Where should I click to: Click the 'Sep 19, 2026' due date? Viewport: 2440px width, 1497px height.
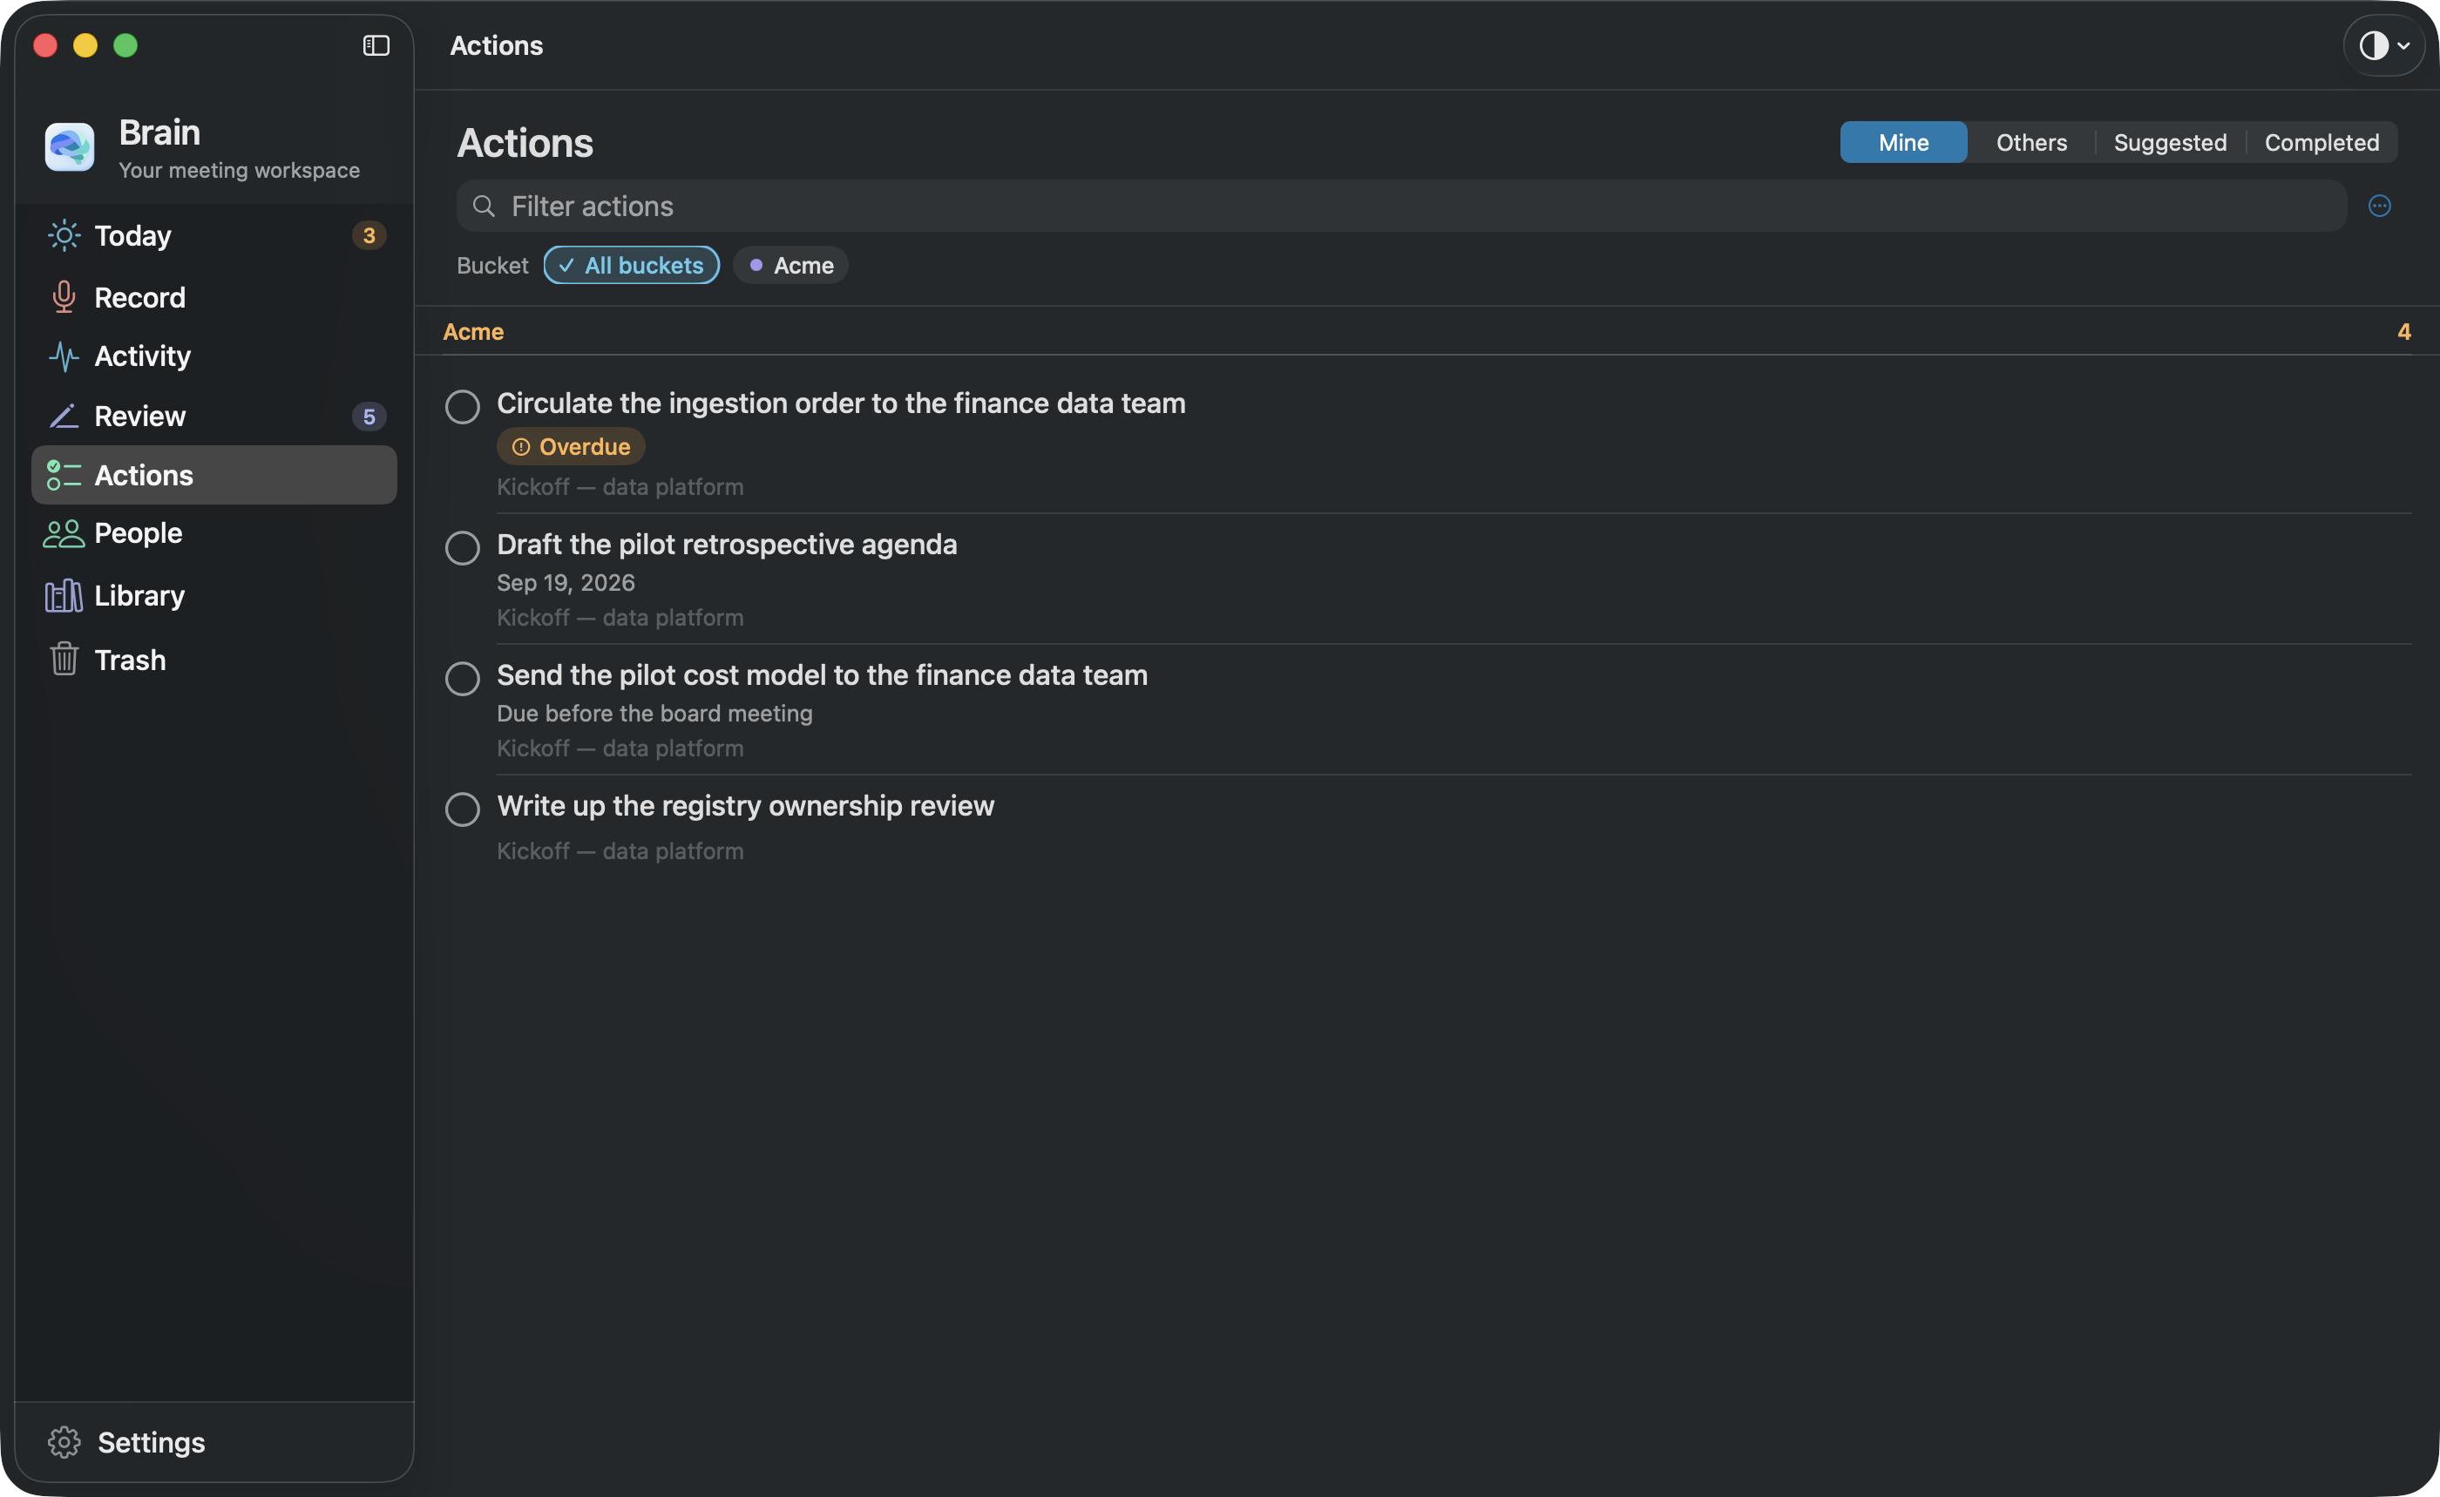566,583
